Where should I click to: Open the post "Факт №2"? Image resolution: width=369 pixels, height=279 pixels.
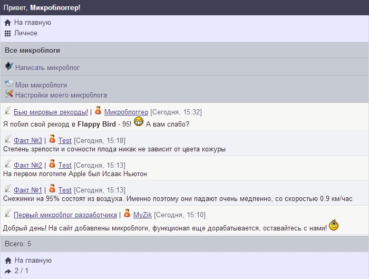[x=28, y=165]
